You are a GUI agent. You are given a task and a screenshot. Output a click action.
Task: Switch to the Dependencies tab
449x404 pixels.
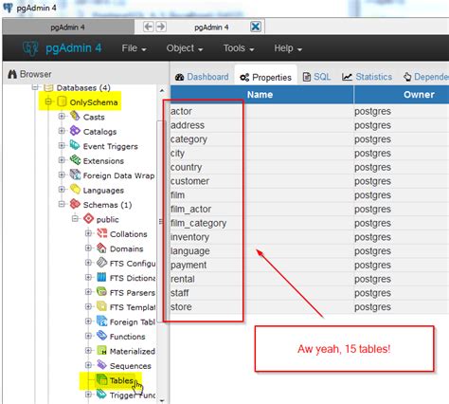(x=425, y=77)
